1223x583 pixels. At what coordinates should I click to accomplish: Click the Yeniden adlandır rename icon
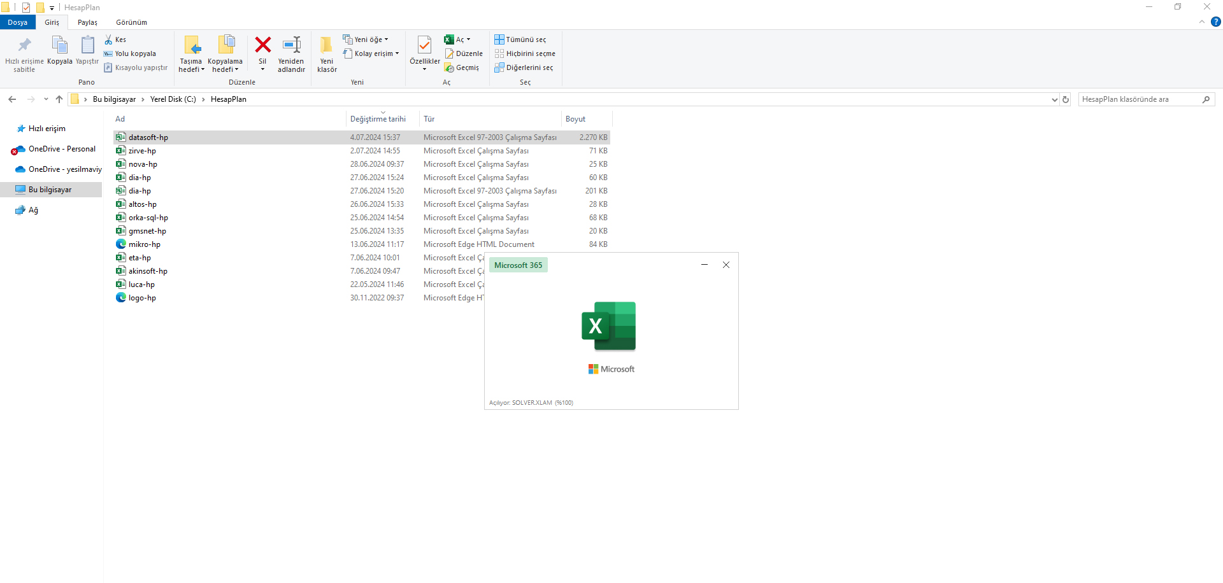pos(291,45)
